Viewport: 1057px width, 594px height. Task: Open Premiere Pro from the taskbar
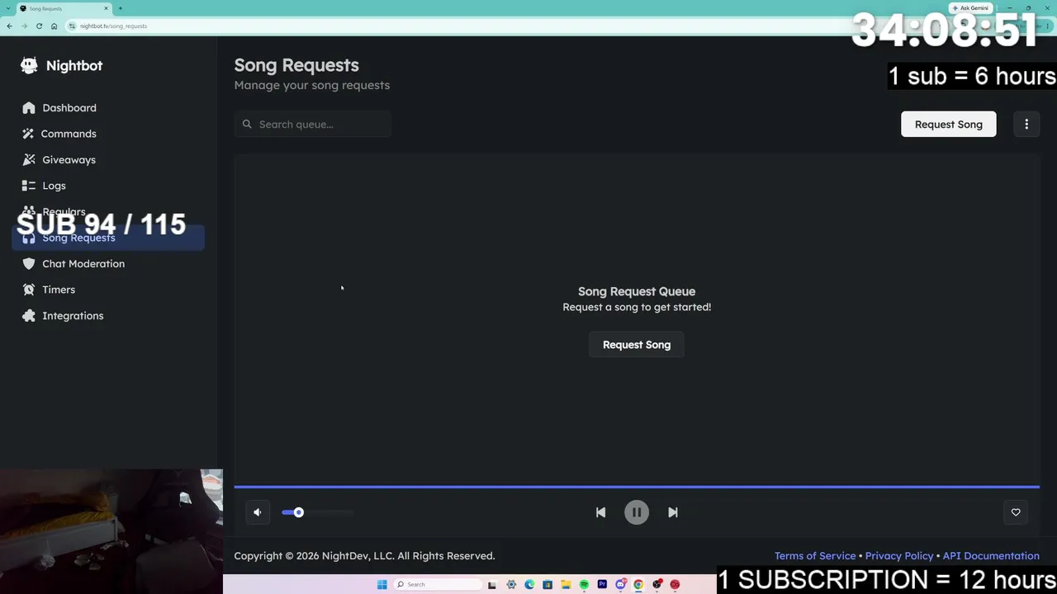tap(602, 585)
